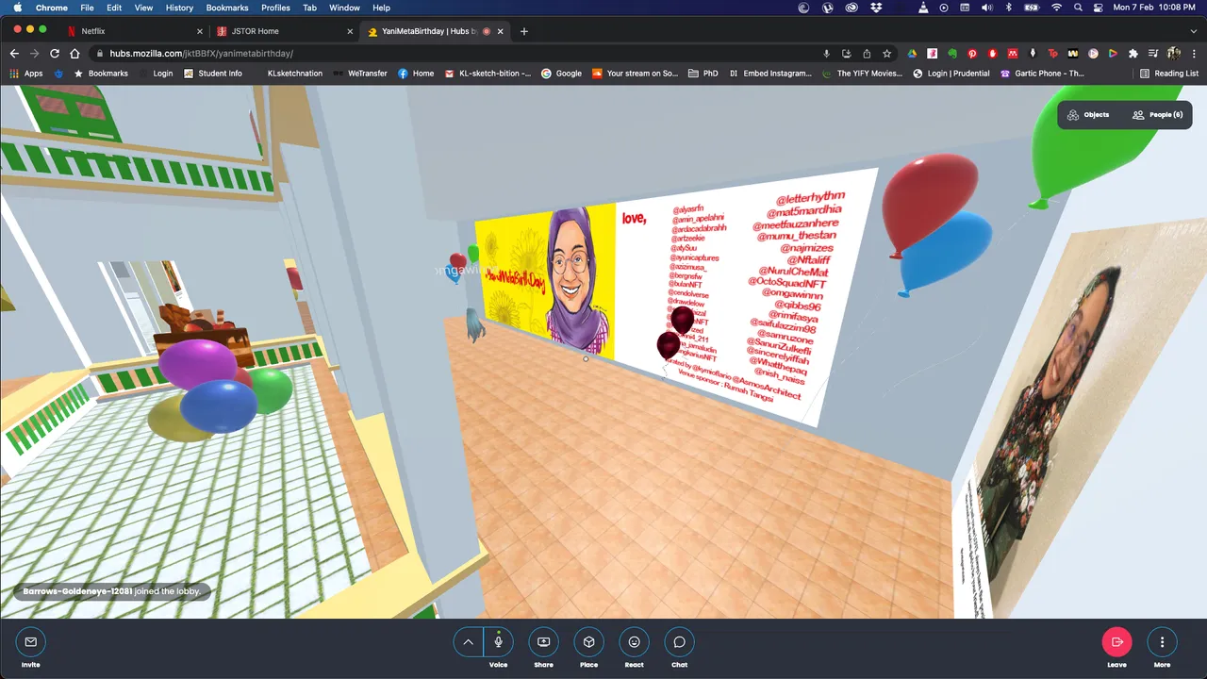This screenshot has height=679, width=1207.
Task: Open the Login | Prudential bookmark
Action: [951, 74]
